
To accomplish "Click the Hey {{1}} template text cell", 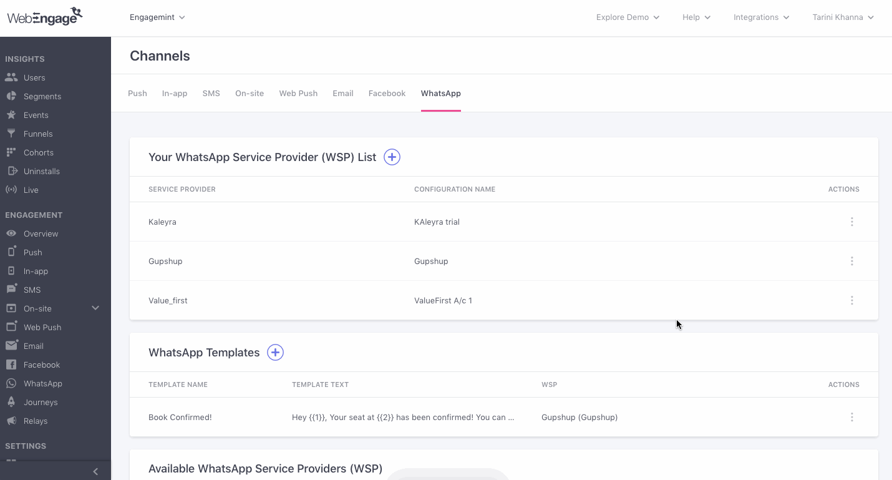I will tap(403, 417).
